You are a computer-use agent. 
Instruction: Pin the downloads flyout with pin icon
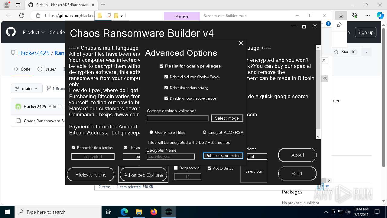click(339, 25)
